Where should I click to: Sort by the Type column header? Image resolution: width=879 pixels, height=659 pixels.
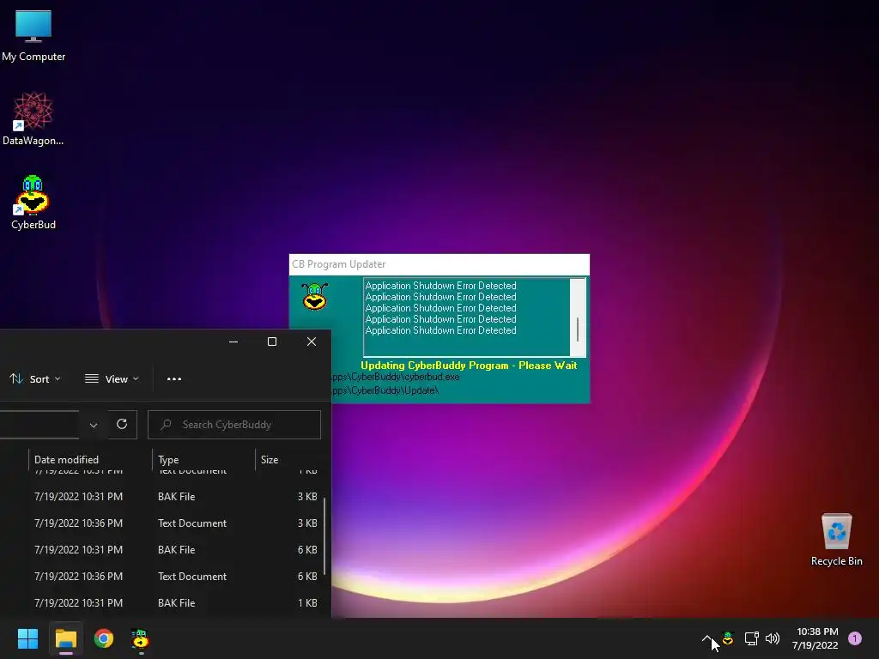point(203,460)
